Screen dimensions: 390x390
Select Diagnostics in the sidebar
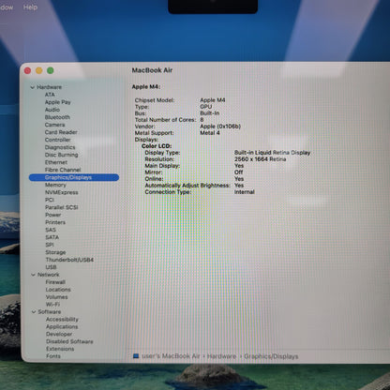[60, 147]
